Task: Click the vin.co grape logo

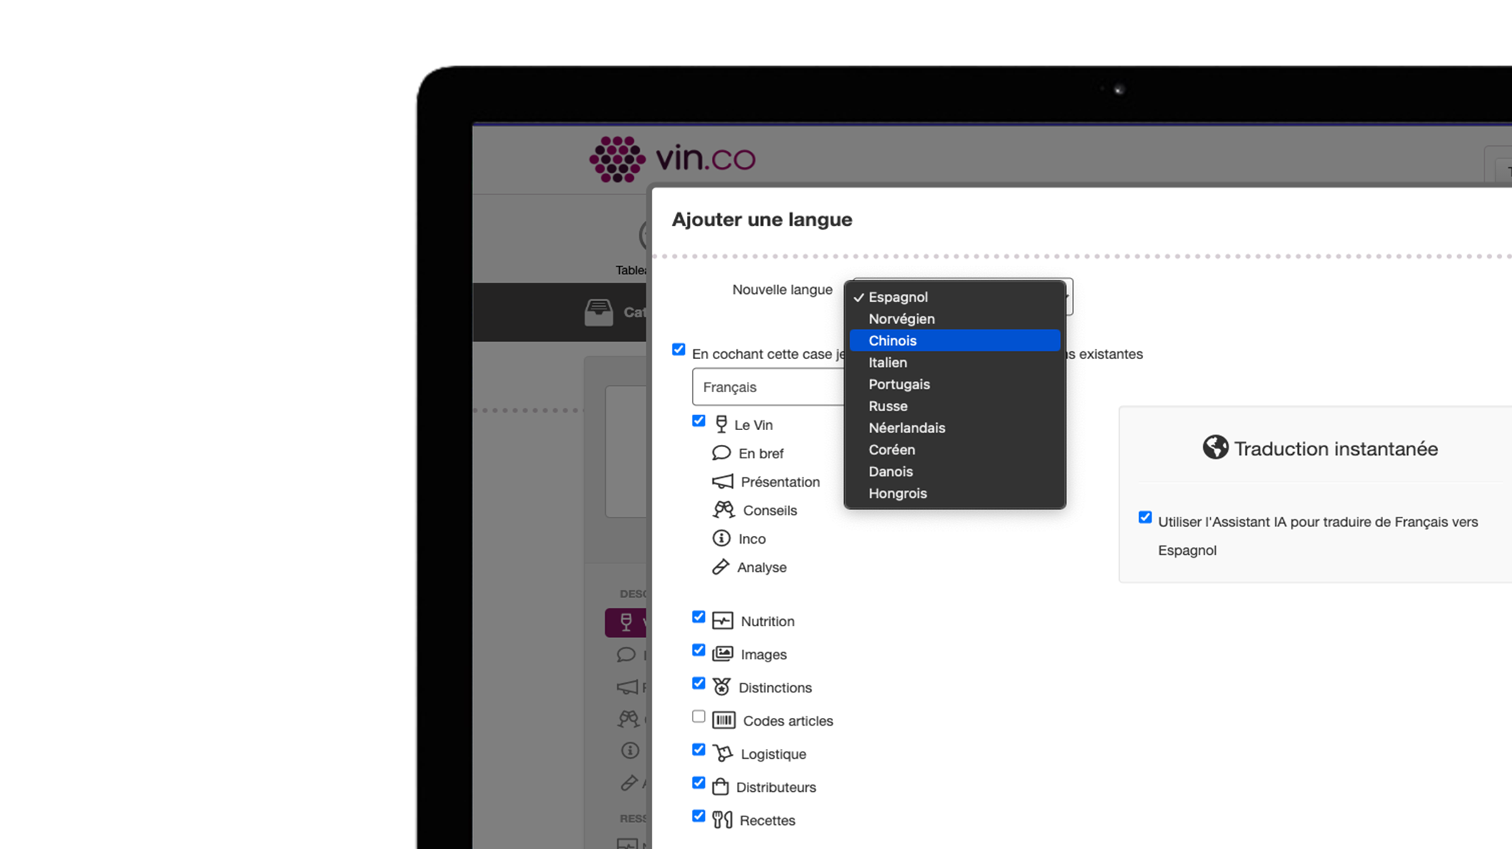Action: [617, 159]
